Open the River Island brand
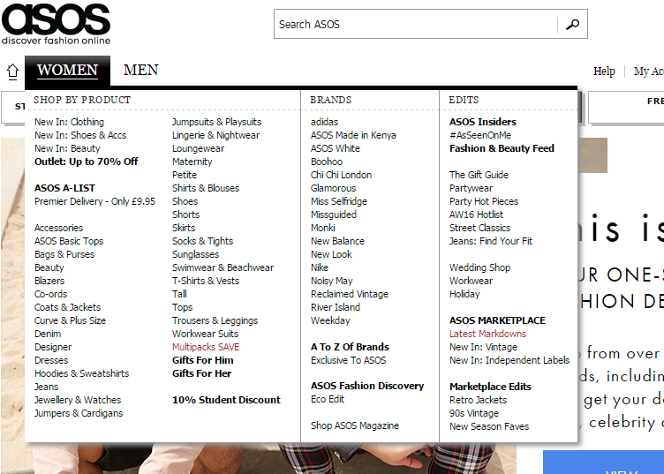 point(336,307)
